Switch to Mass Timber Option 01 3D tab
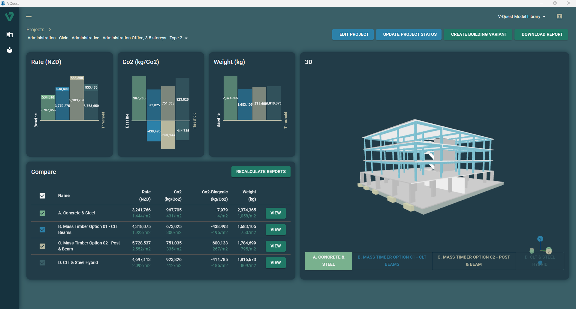This screenshot has width=576, height=309. (392, 261)
